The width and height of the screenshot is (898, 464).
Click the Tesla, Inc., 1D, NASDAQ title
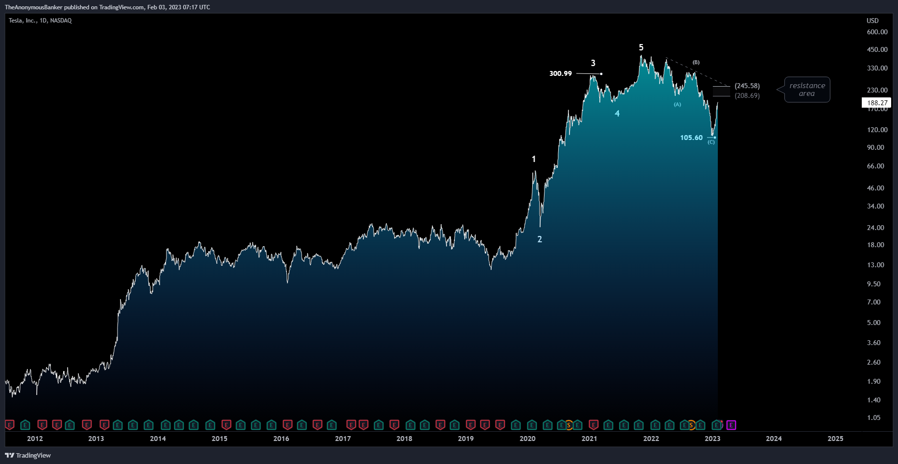pyautogui.click(x=40, y=21)
